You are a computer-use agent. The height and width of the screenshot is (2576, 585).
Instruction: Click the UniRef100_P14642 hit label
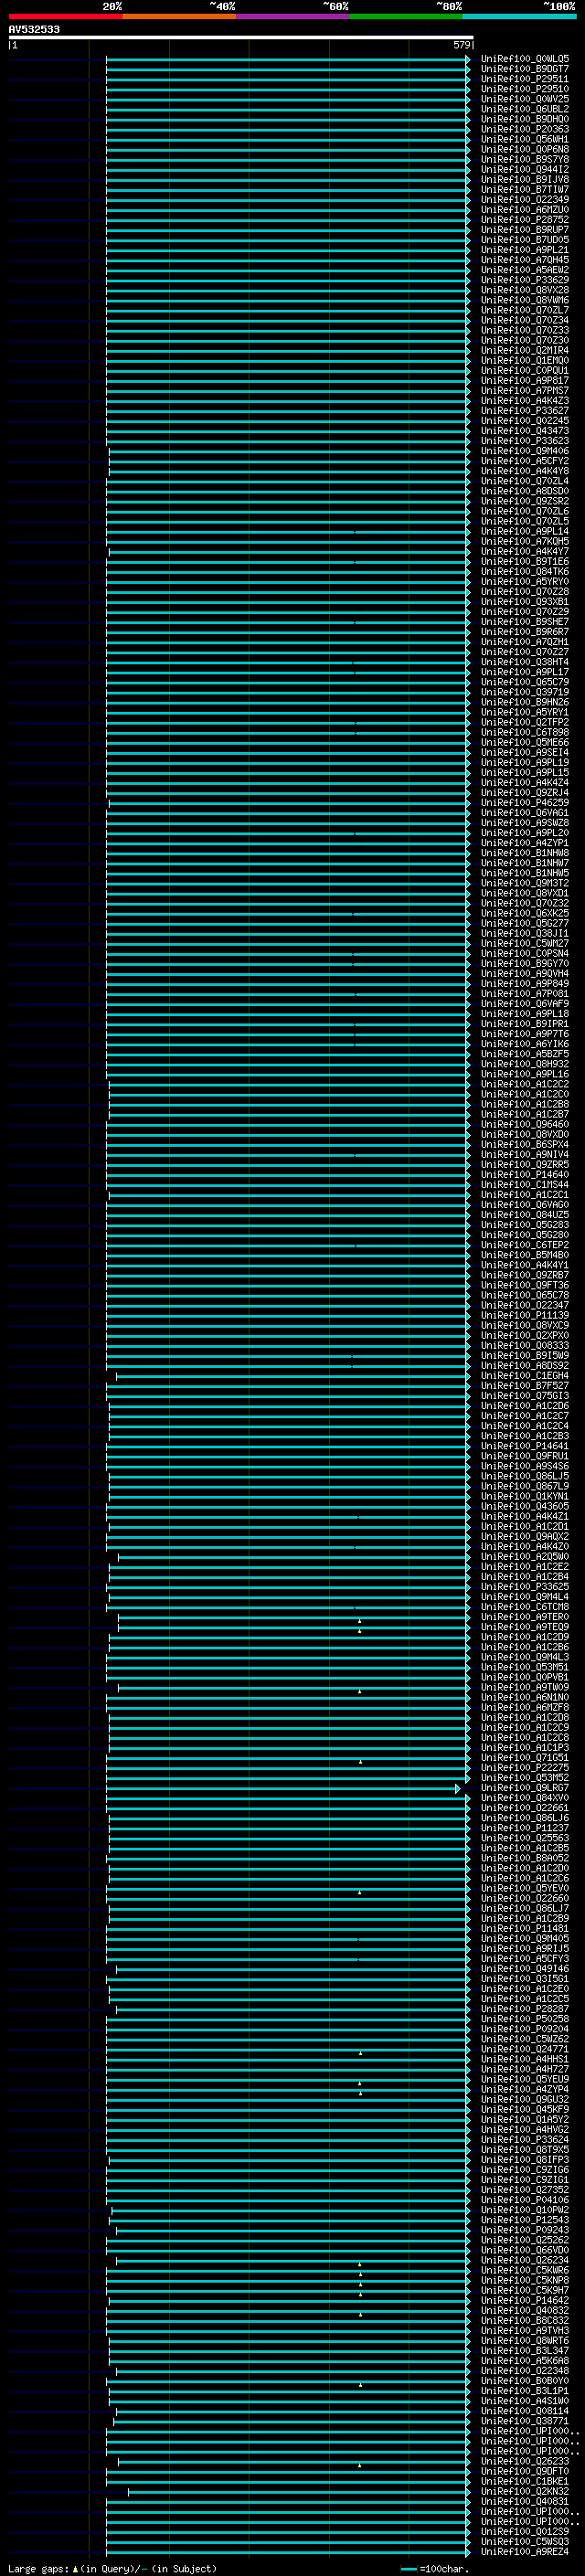coord(524,2300)
